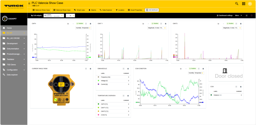This screenshot has width=256, height=125.
Task: Open the Data Explorer tab
Action: 106,10
